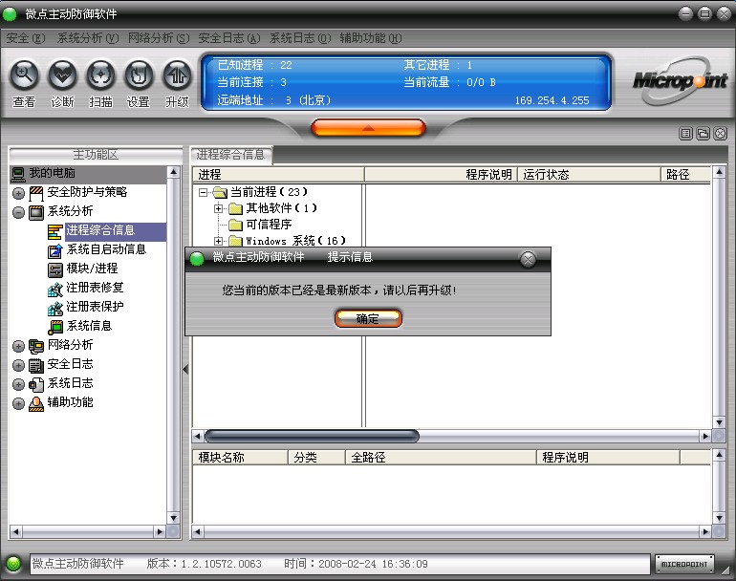Open the 系统日志(O) menu

point(300,38)
